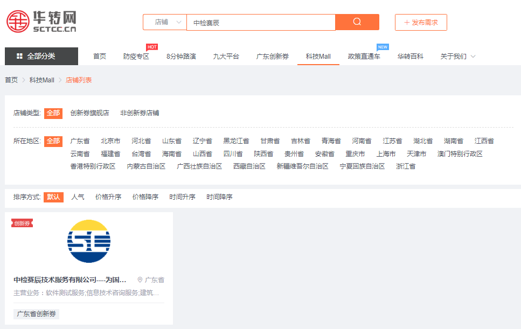The image size is (521, 329).
Task: Click the orange search magnifier button
Action: 357,22
